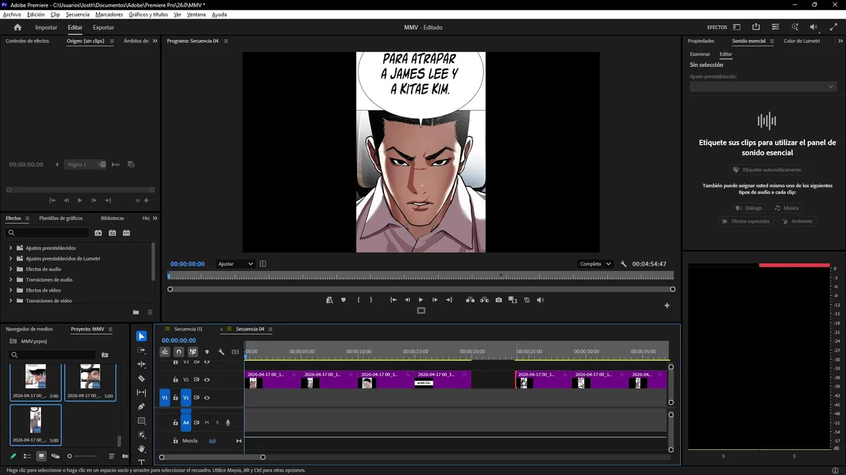
Task: Select the Slip tool
Action: (x=141, y=393)
